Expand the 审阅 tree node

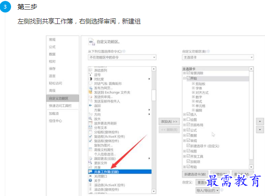185,140
